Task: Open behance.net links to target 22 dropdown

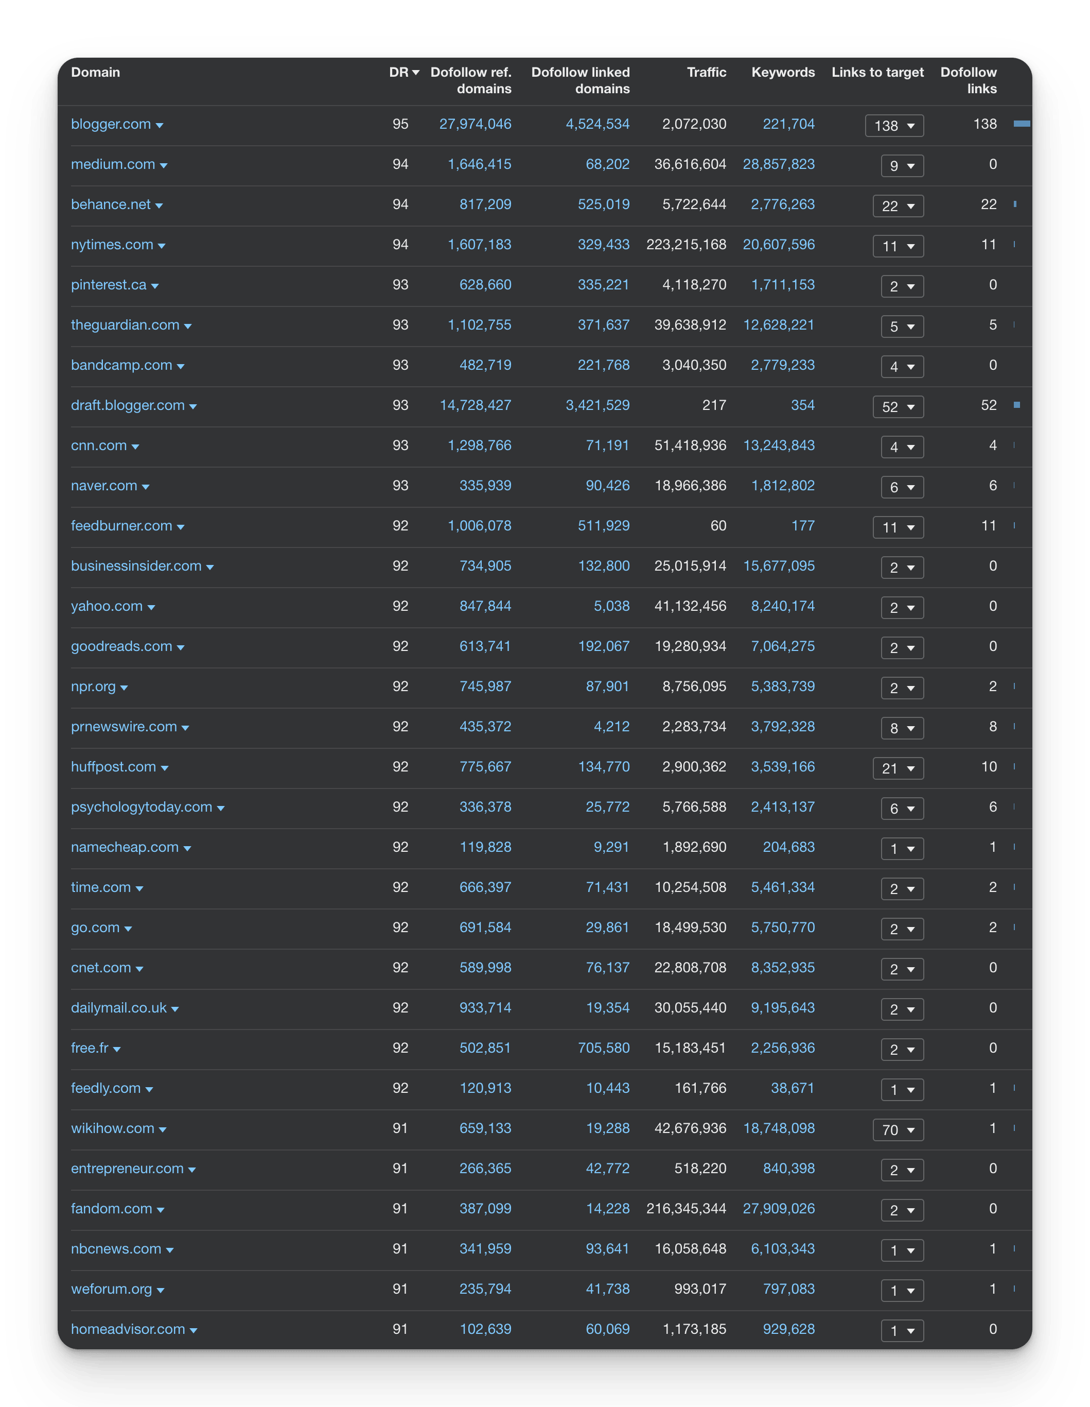Action: click(x=898, y=206)
